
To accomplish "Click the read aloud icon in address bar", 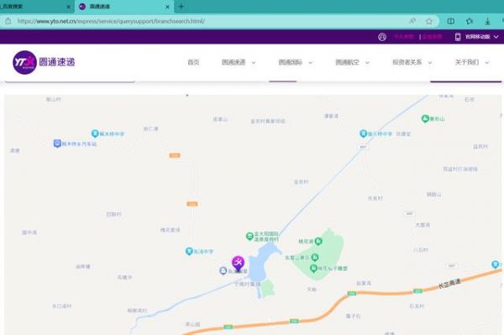I will 412,21.
